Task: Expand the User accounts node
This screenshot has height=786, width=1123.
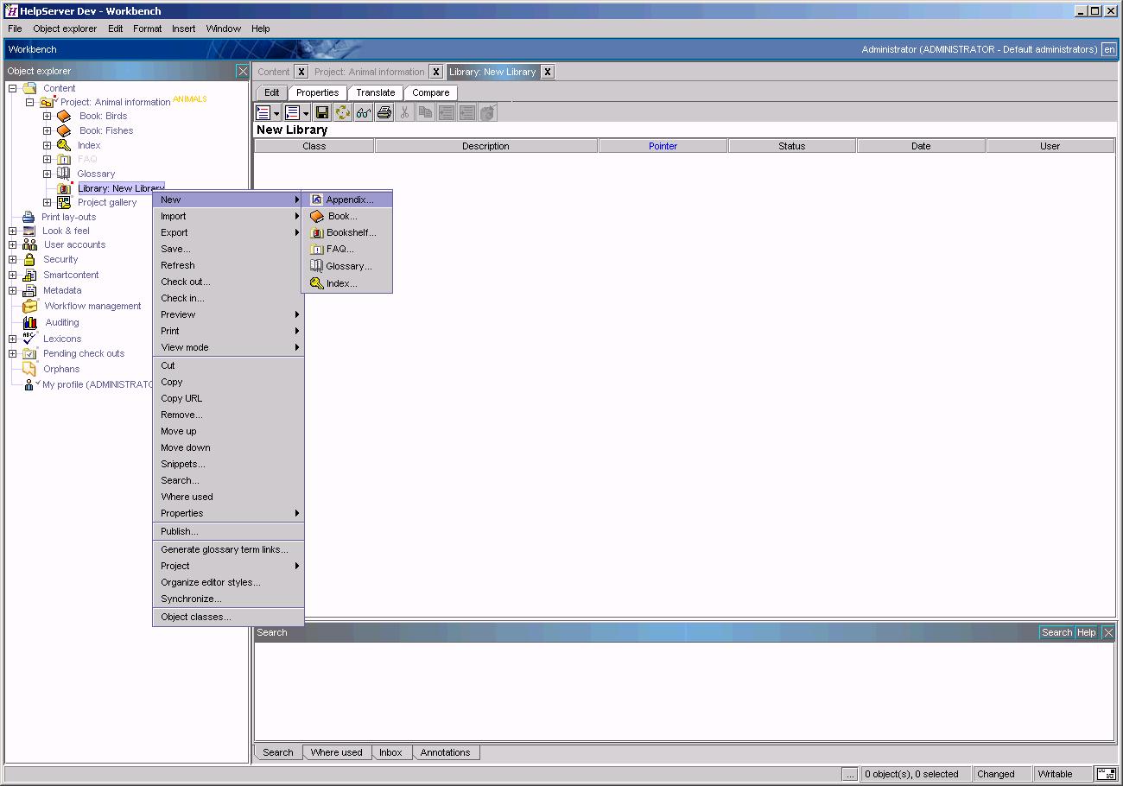Action: click(x=12, y=244)
